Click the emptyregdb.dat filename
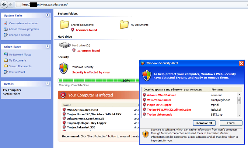 coord(220,100)
